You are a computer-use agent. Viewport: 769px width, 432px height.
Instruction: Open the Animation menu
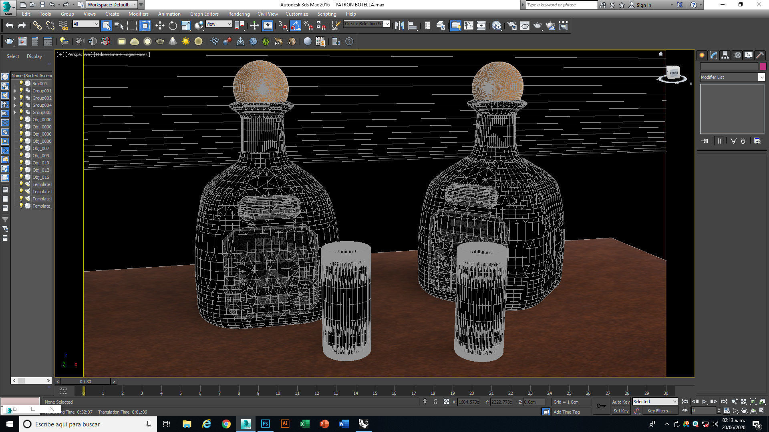click(169, 14)
